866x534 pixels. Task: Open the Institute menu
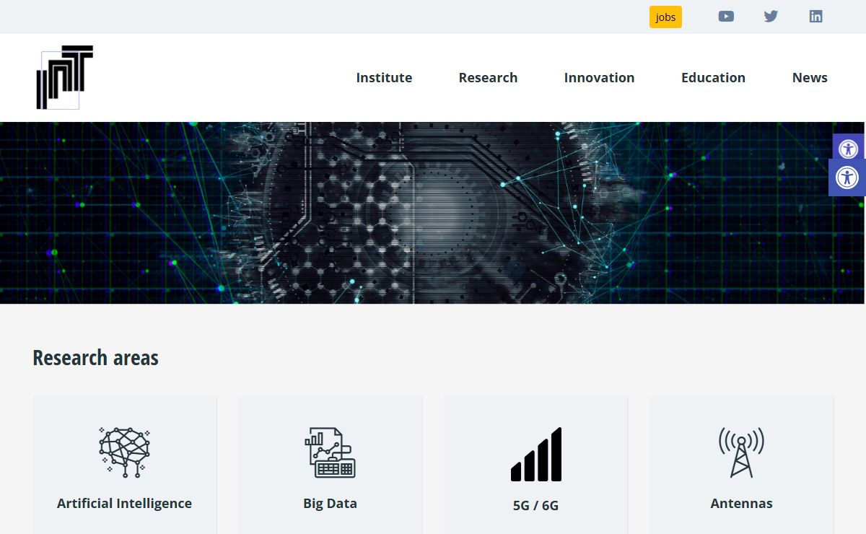click(384, 78)
